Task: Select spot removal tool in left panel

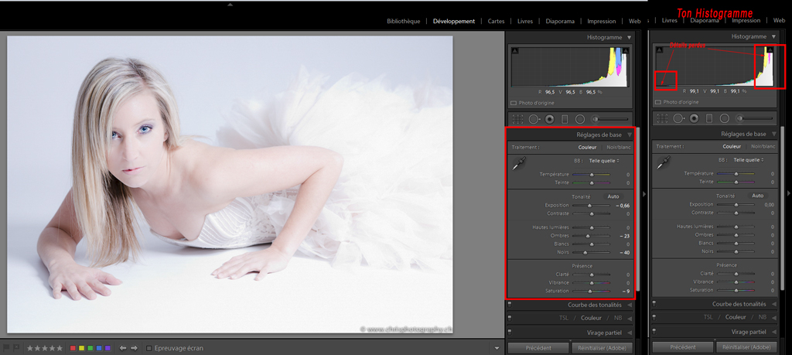Action: pyautogui.click(x=534, y=119)
